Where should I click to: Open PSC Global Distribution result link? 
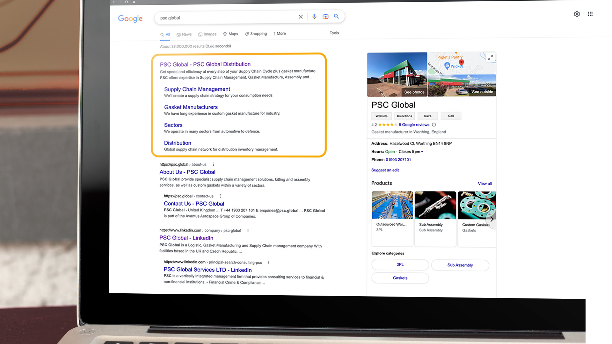[205, 64]
